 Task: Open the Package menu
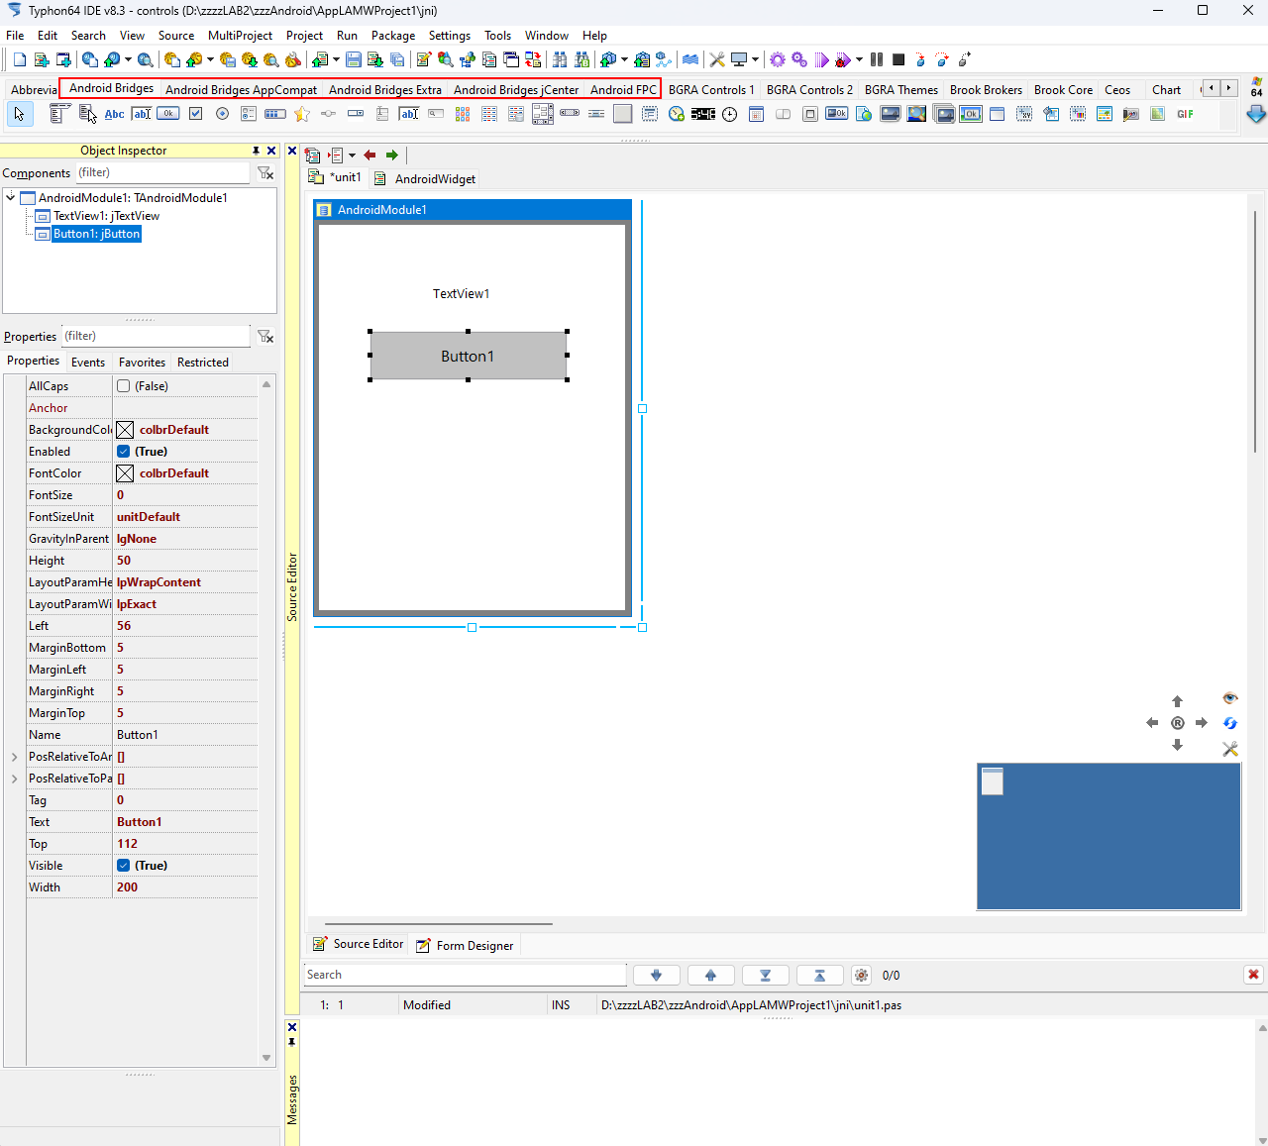393,36
